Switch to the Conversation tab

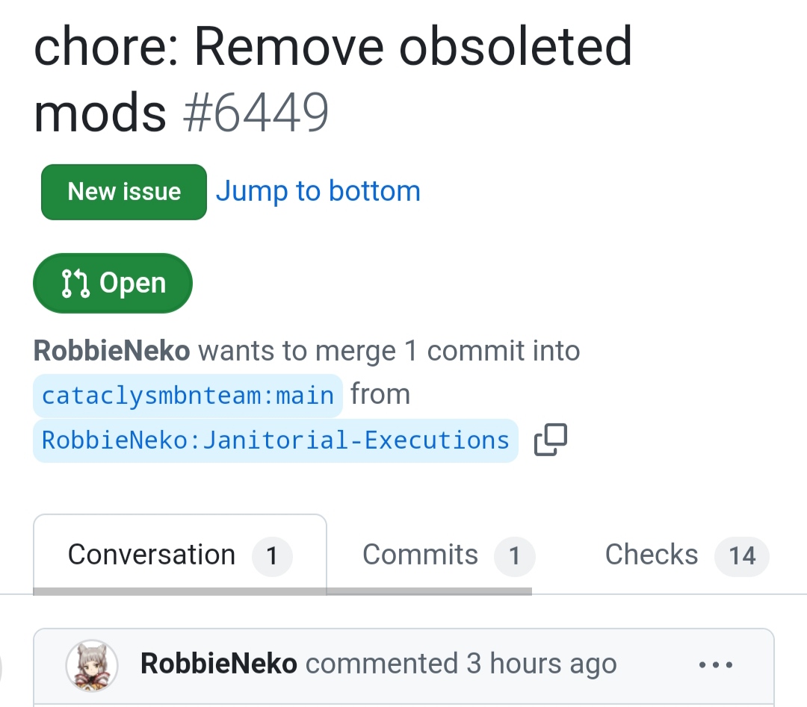(x=152, y=555)
